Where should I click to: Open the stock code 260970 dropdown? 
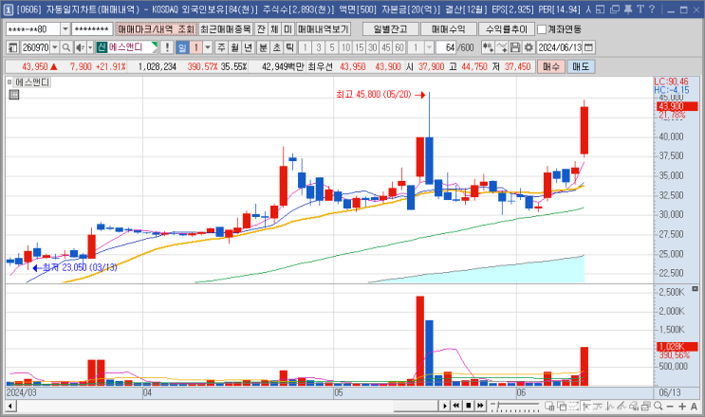pyautogui.click(x=55, y=47)
